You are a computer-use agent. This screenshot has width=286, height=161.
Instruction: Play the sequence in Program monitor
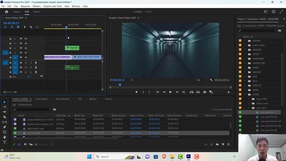[x=170, y=92]
